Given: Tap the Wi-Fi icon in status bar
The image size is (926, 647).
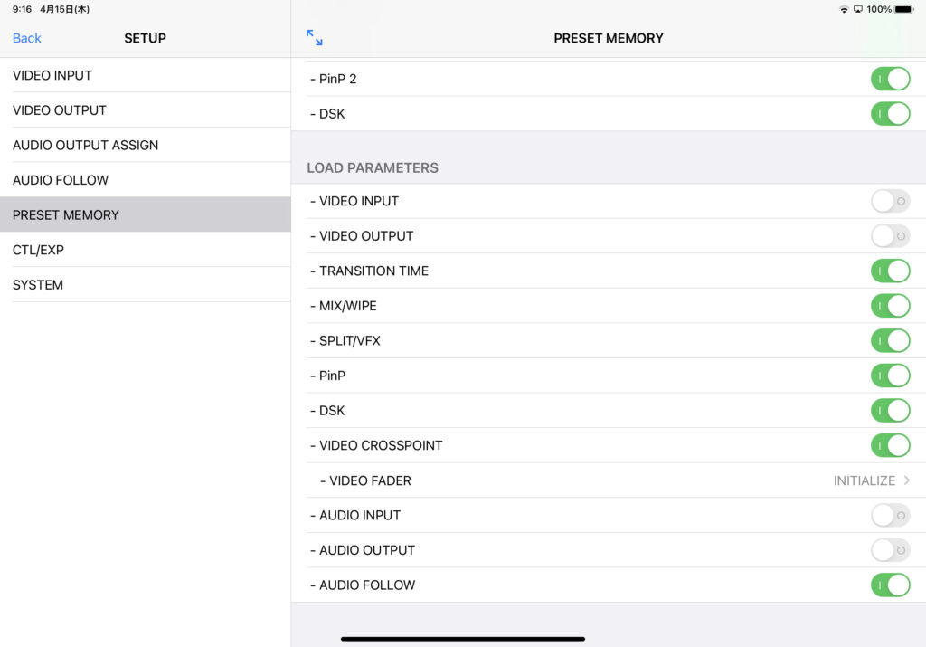Looking at the screenshot, I should 844,9.
